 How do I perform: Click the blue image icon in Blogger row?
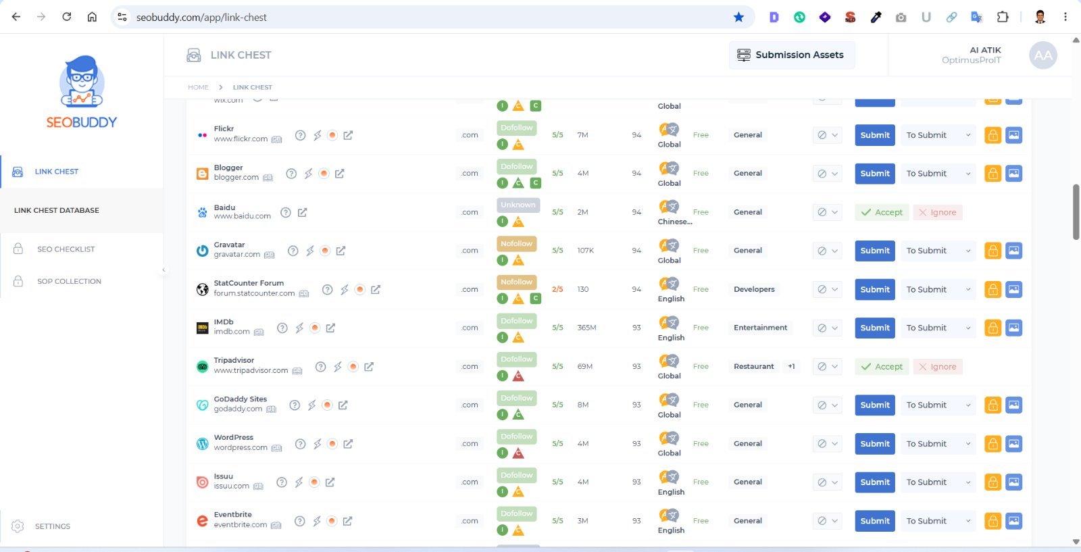[x=1014, y=174]
